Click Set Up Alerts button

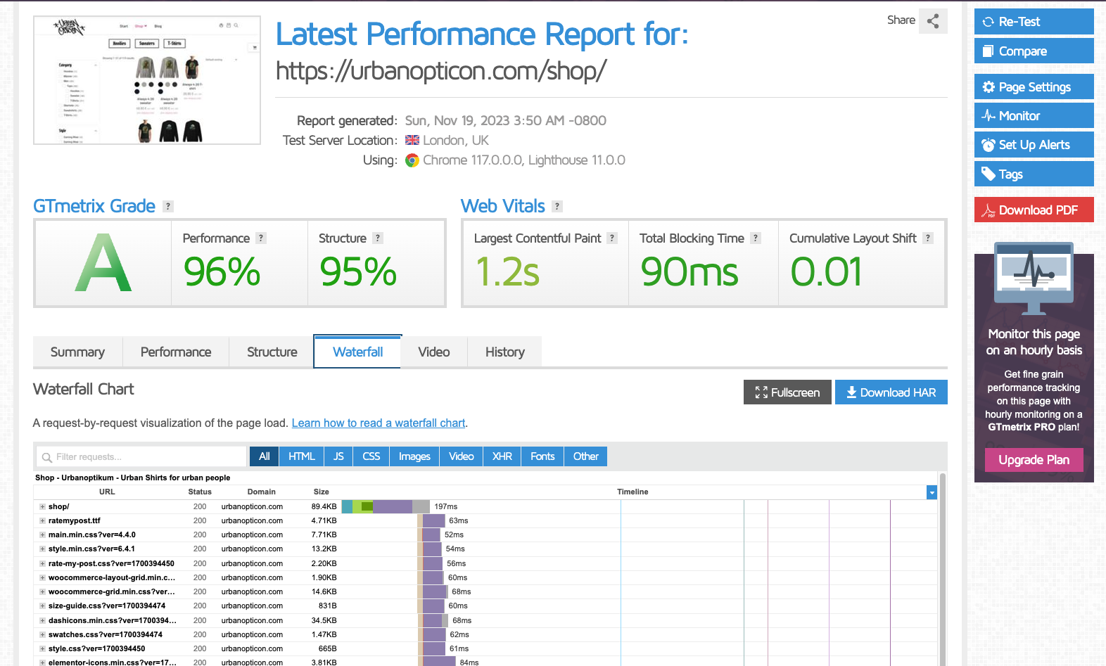click(1034, 144)
